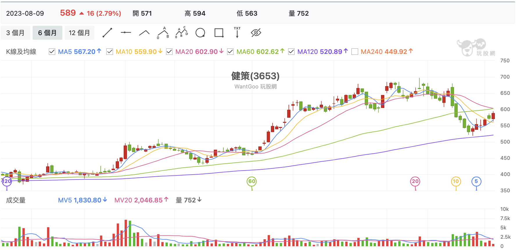Activate the TXT text annotation tool
Screen dimensions: 517x250
click(237, 32)
